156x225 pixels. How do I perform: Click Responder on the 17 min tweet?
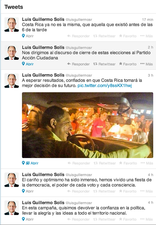(78, 36)
